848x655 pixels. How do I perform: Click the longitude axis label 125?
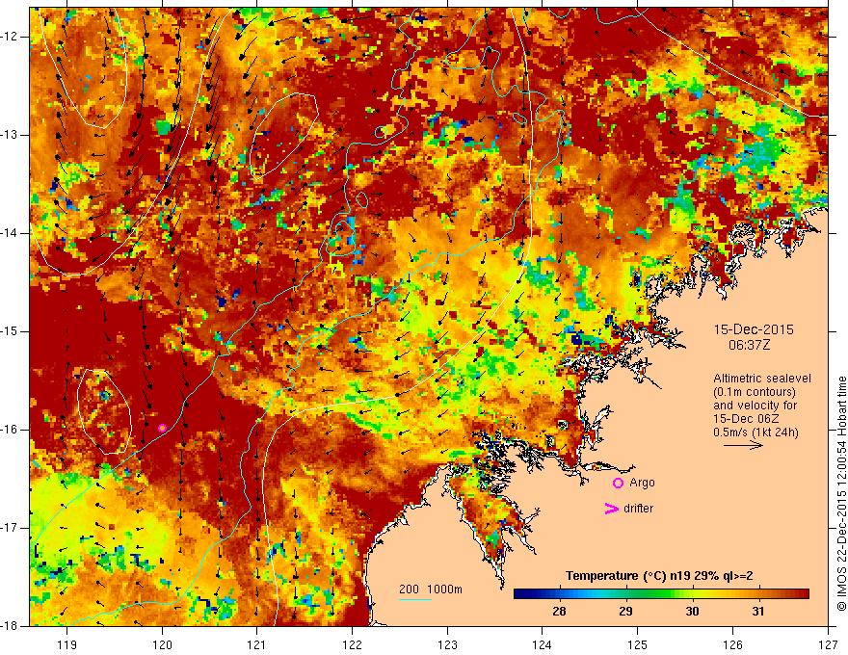[638, 644]
